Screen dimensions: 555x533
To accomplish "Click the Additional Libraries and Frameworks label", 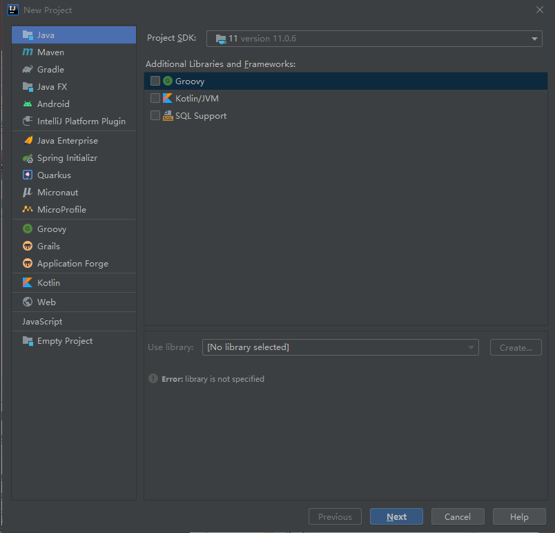I will [x=220, y=64].
